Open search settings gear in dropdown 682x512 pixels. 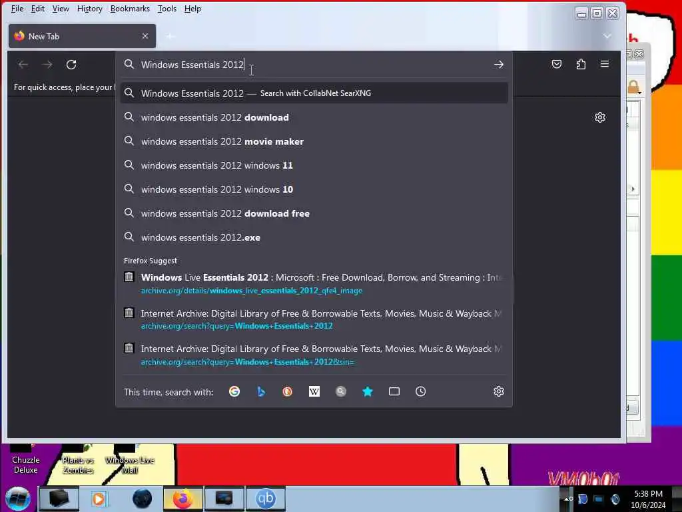pos(499,391)
